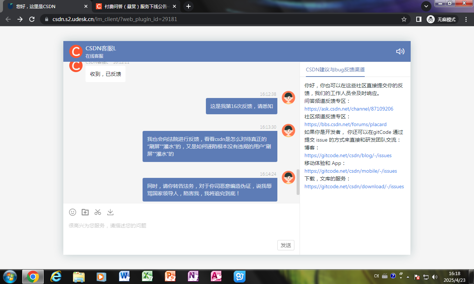The height and width of the screenshot is (284, 474).
Task: Close the 付费问答 browser tab
Action: [x=174, y=6]
